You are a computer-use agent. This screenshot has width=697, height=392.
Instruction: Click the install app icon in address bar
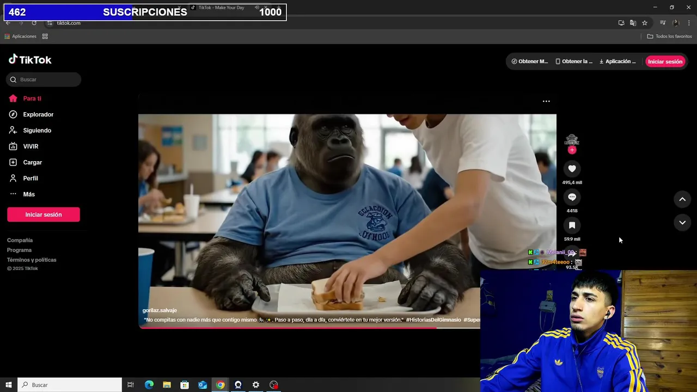tap(621, 23)
